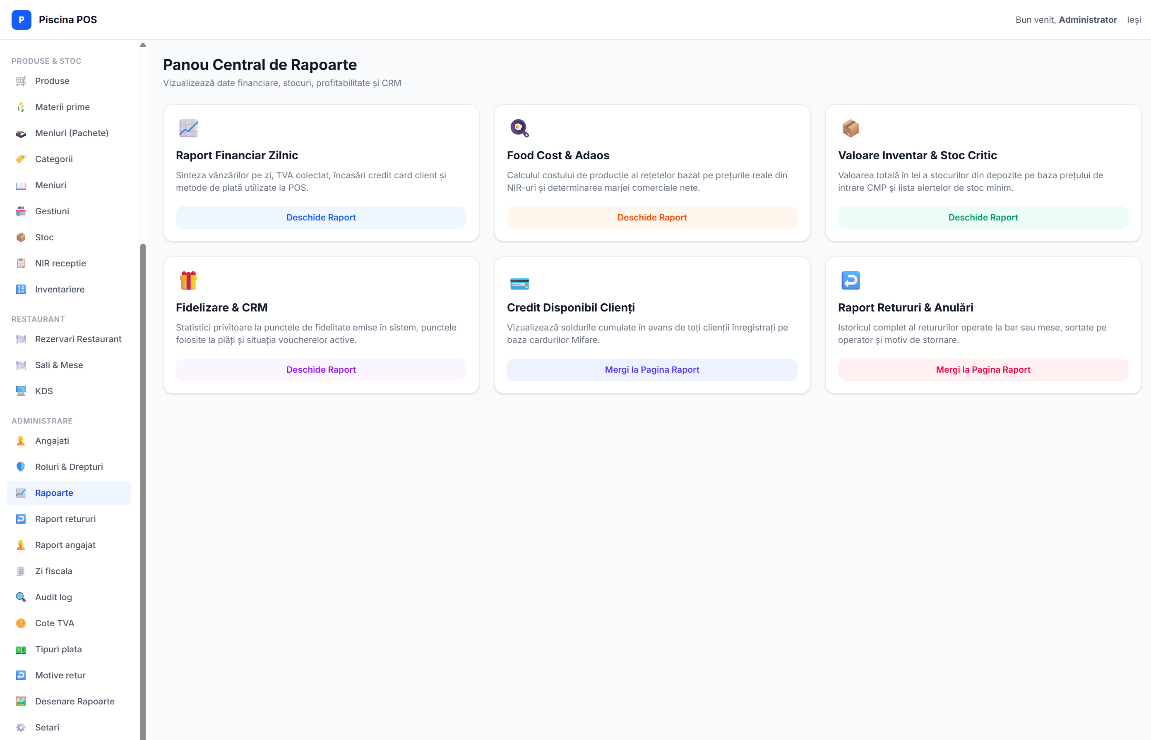Go to Credit Disponibil Clienți report page
Viewport: 1151px width, 740px height.
[652, 369]
